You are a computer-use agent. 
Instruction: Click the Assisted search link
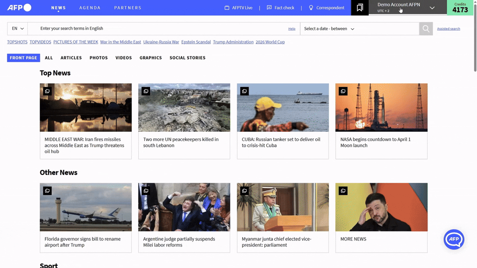[x=448, y=29]
